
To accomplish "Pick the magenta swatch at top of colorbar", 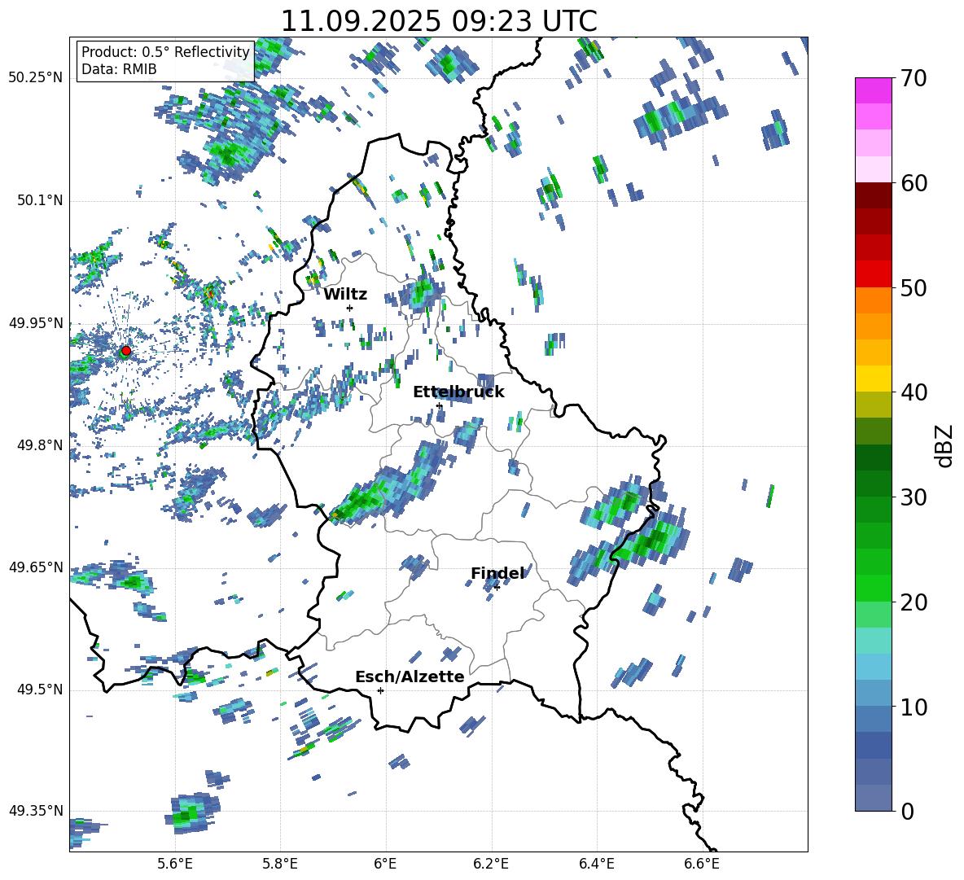I will 874,90.
